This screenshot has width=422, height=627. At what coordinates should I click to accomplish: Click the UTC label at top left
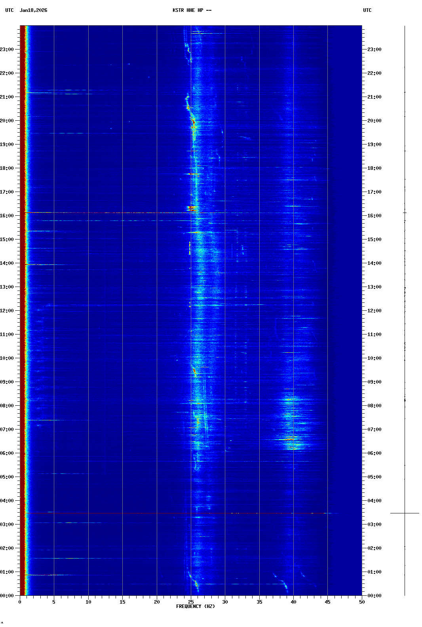[x=10, y=10]
